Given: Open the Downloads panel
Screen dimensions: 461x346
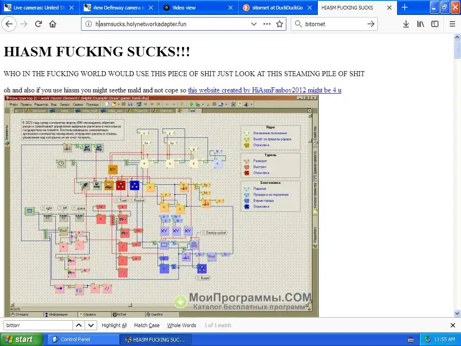Looking at the screenshot, I should tap(406, 24).
